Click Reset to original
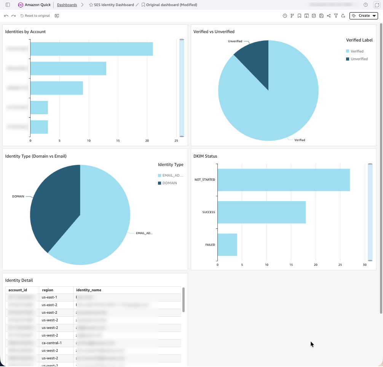The image size is (383, 367). (x=35, y=16)
